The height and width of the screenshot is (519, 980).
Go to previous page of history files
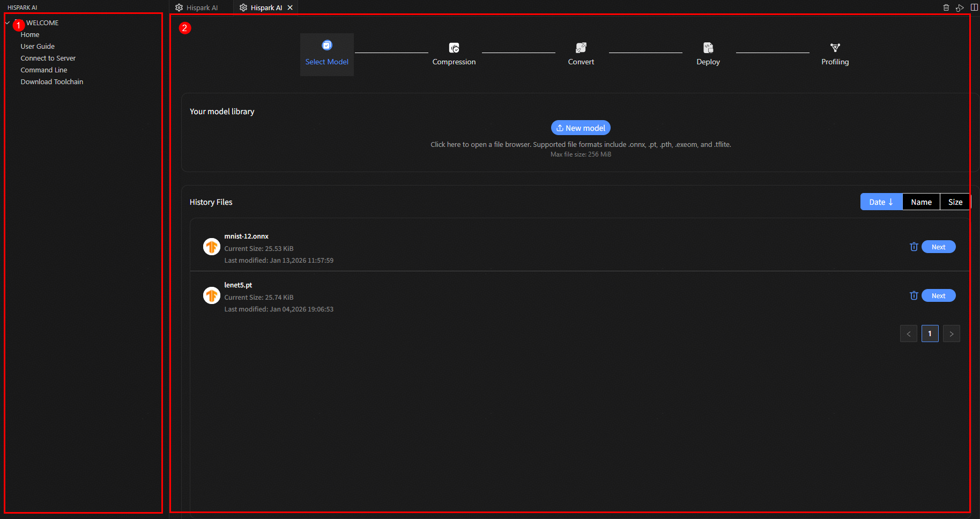point(908,333)
